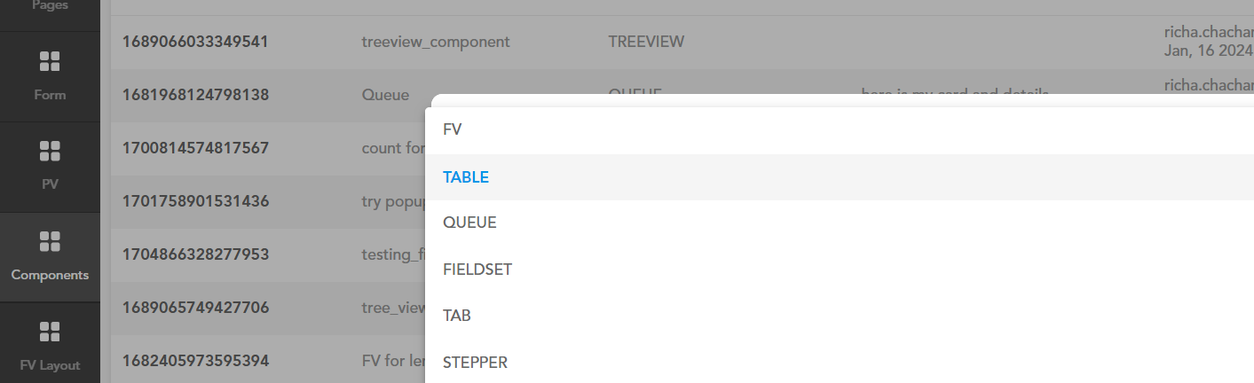
Task: Click component ID 1681968124798138
Action: coord(195,95)
